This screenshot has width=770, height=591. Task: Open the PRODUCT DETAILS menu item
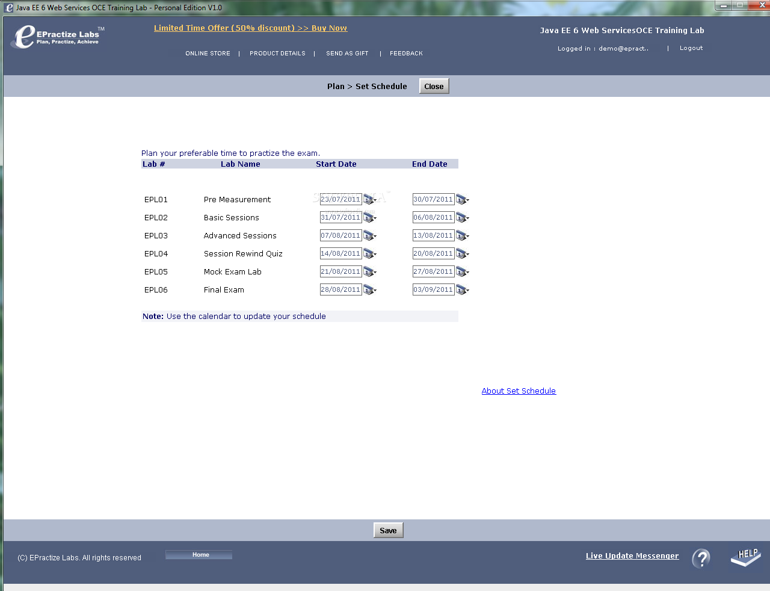pos(277,54)
